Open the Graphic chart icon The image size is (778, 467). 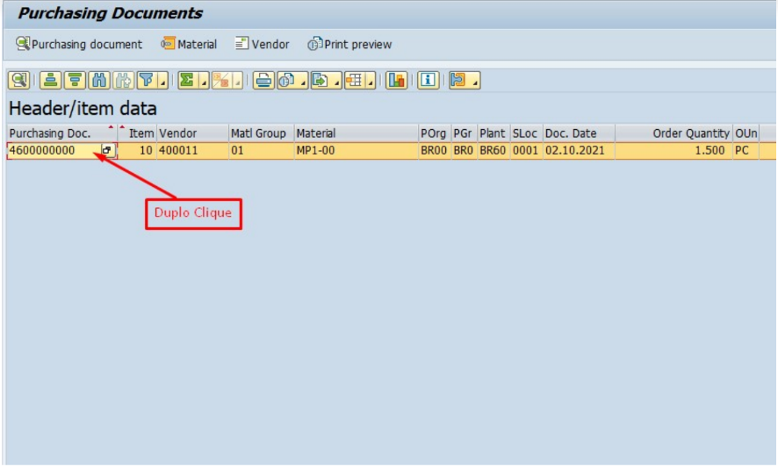click(x=396, y=81)
